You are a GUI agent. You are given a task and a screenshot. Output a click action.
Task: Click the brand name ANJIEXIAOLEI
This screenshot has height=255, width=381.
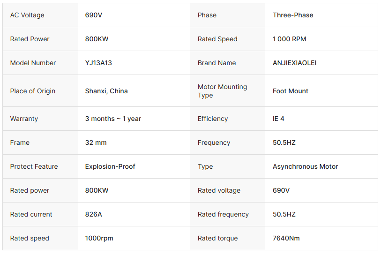coord(294,63)
